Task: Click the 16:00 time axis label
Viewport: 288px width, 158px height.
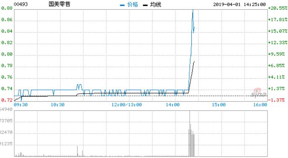Action: pos(260,105)
